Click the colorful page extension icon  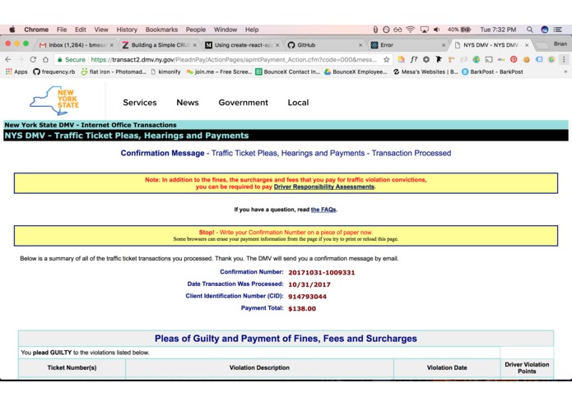pos(401,59)
